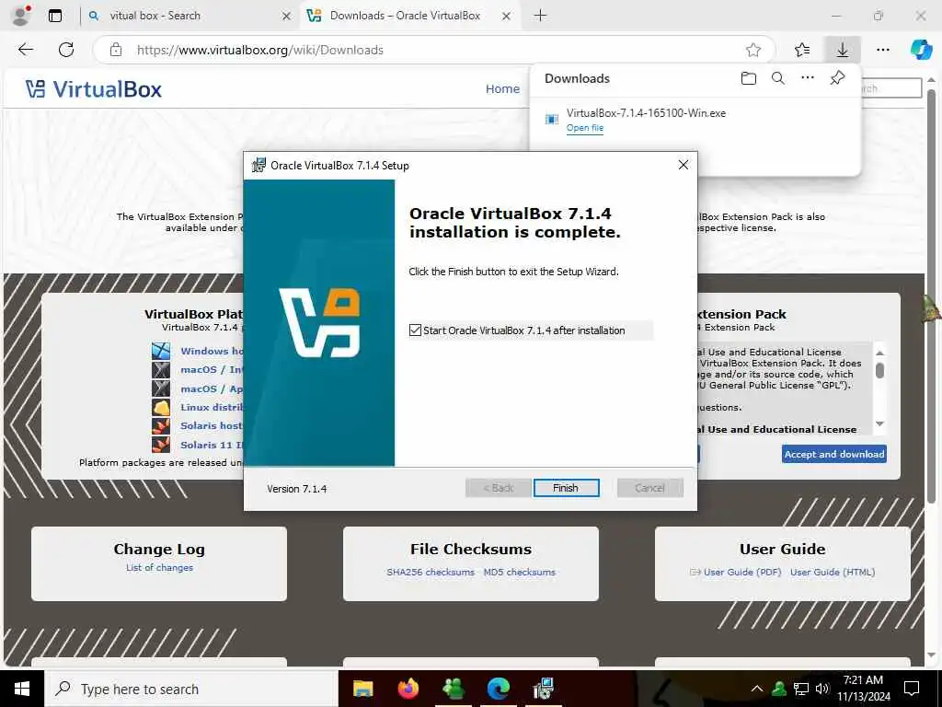The width and height of the screenshot is (942, 707).
Task: Click the Linux distributions penguin icon
Action: pyautogui.click(x=161, y=407)
